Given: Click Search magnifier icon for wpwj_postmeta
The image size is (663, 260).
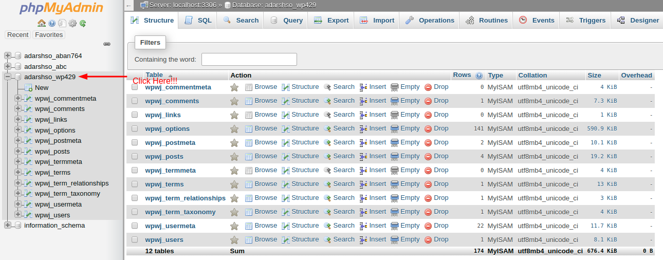Looking at the screenshot, I should click(327, 143).
